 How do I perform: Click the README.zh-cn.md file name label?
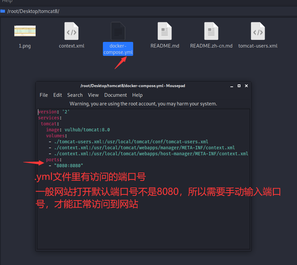pos(211,46)
